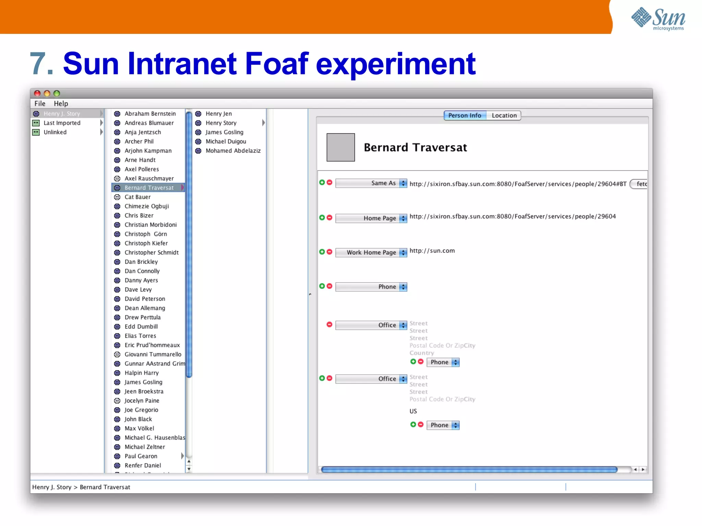Image resolution: width=702 pixels, height=526 pixels.
Task: Click the horizontal scrollbar in info panel
Action: 469,469
